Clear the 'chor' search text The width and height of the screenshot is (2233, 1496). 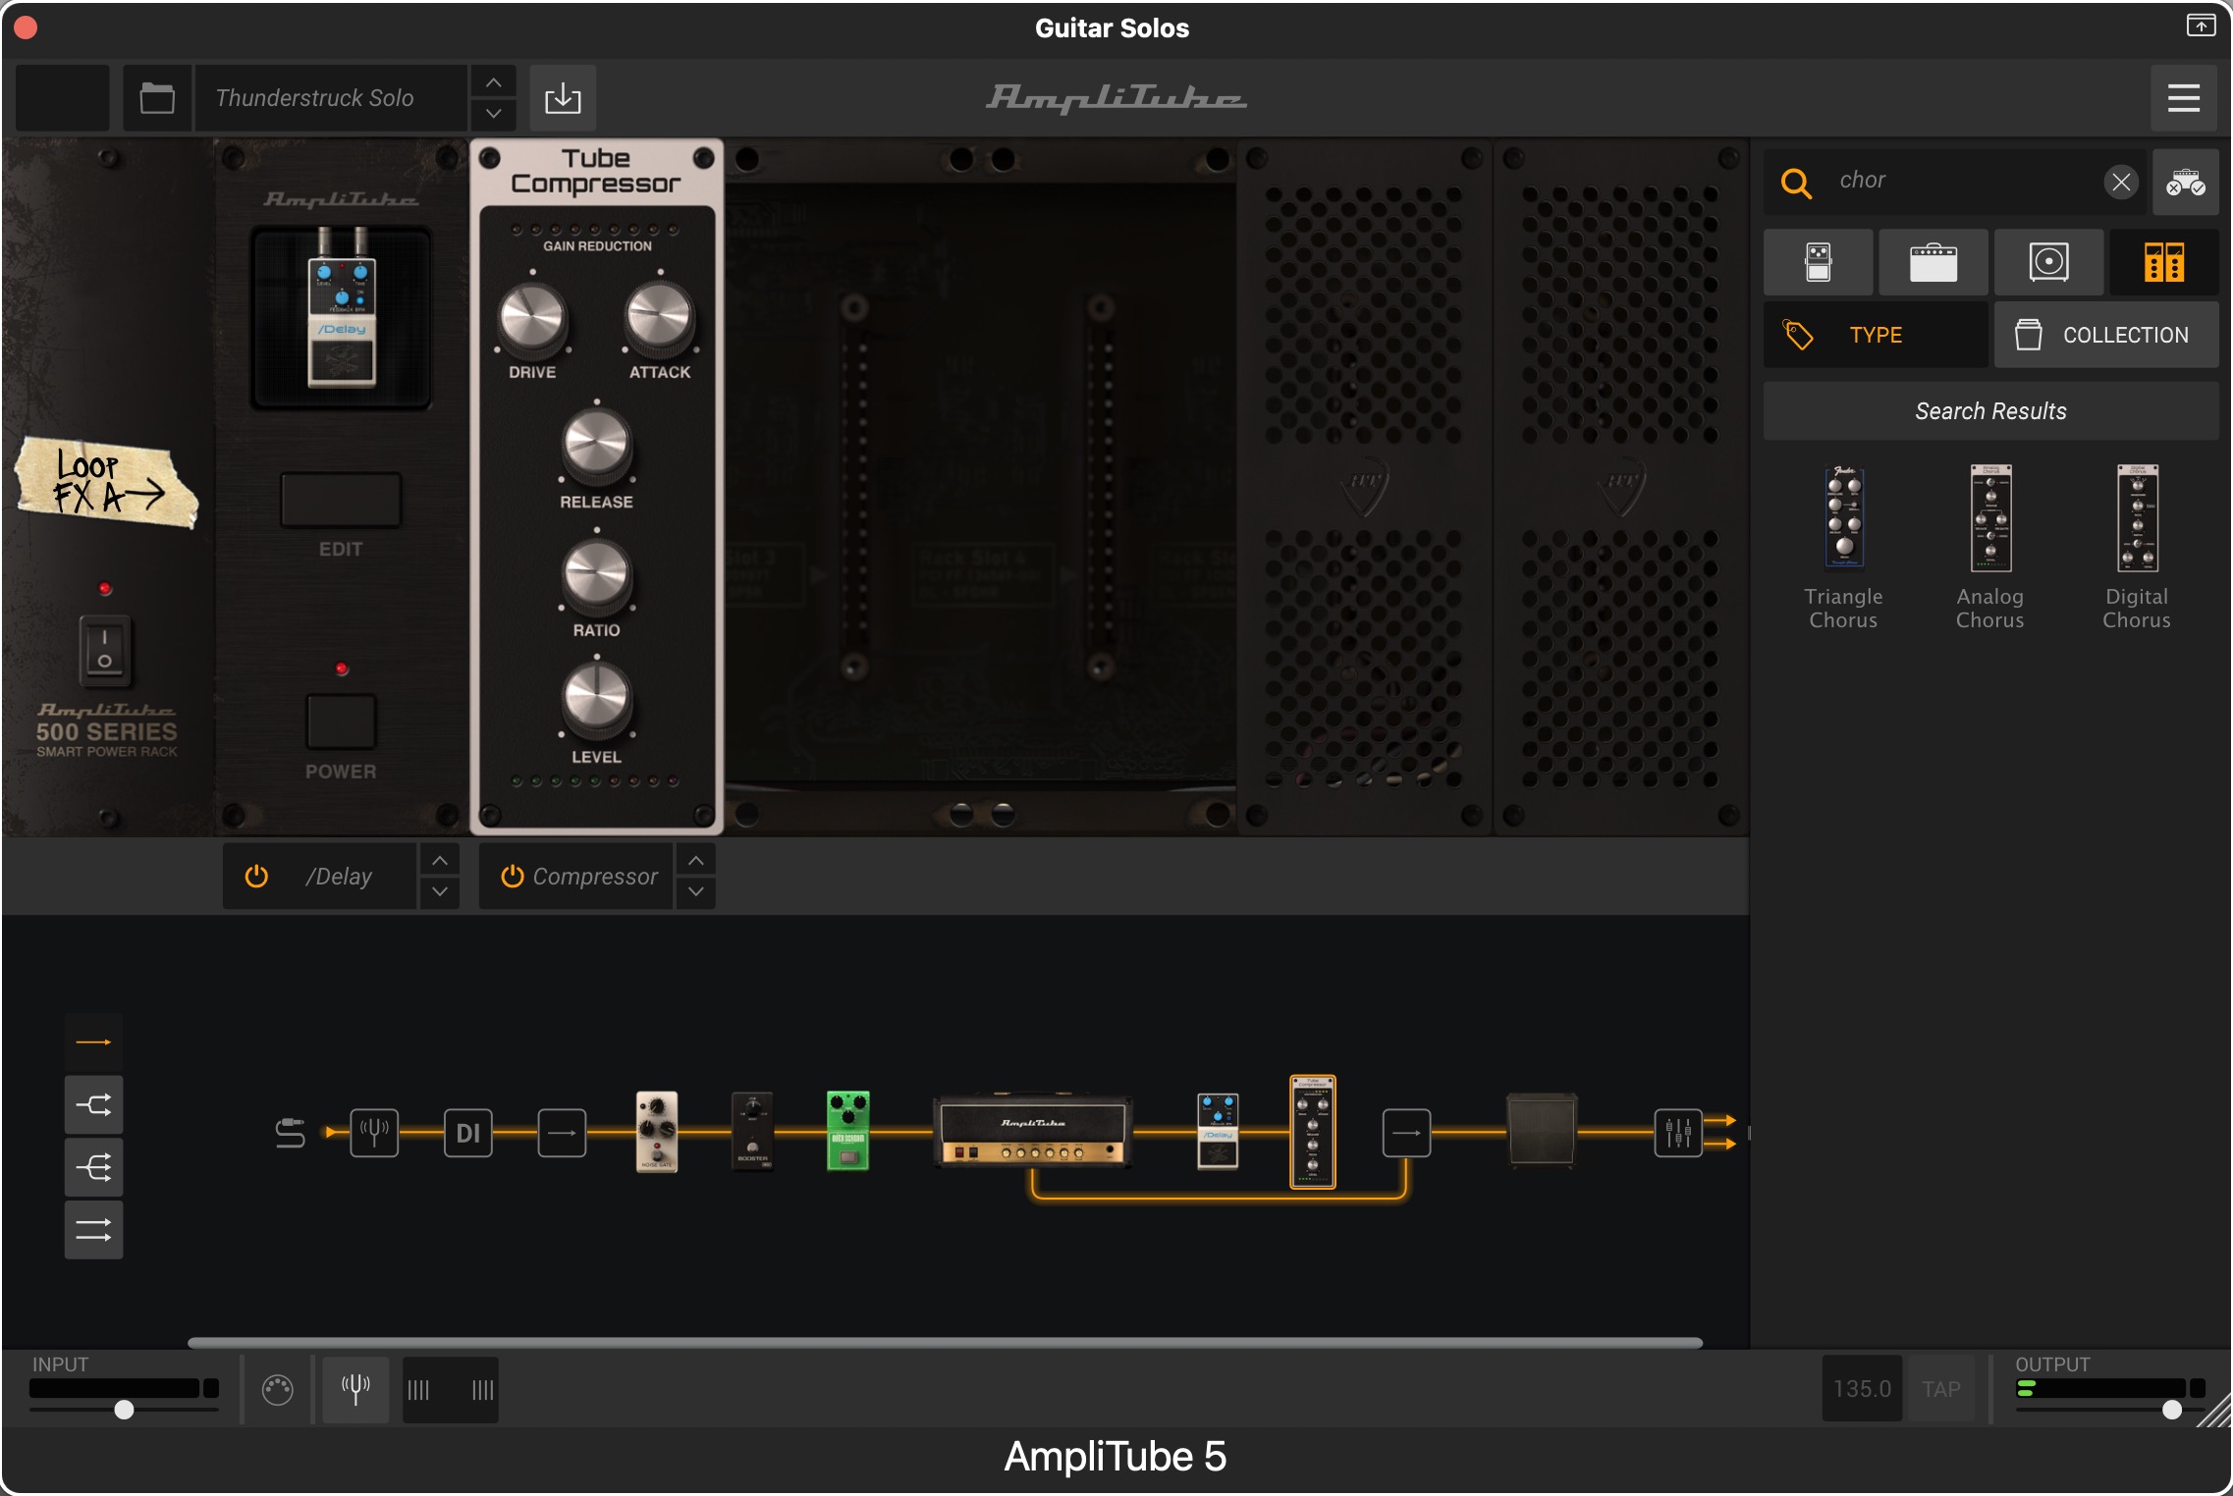[2121, 182]
